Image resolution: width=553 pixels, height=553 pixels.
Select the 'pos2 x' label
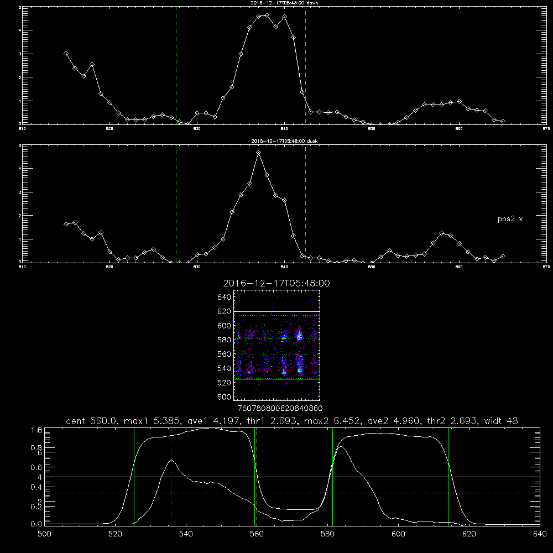510,219
